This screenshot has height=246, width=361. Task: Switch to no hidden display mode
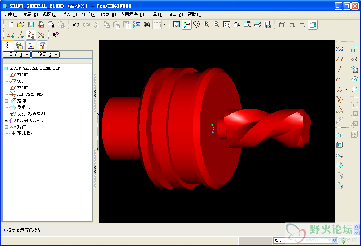point(303,25)
